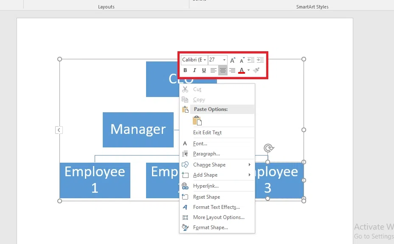Click bottom-left SmartArt frame handle
This screenshot has width=394, height=244.
(59, 201)
